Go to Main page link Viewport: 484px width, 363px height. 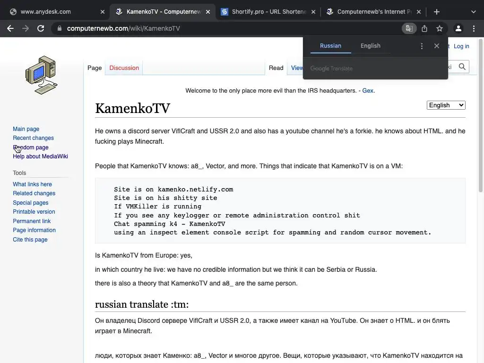pyautogui.click(x=26, y=129)
